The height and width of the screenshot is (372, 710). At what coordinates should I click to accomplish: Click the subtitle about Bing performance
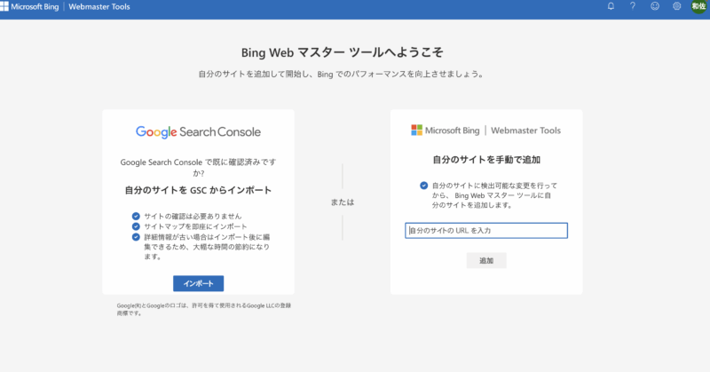pyautogui.click(x=343, y=74)
